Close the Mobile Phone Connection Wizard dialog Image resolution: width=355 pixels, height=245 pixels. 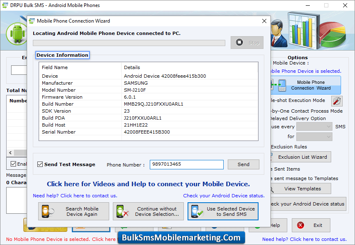[x=264, y=21]
